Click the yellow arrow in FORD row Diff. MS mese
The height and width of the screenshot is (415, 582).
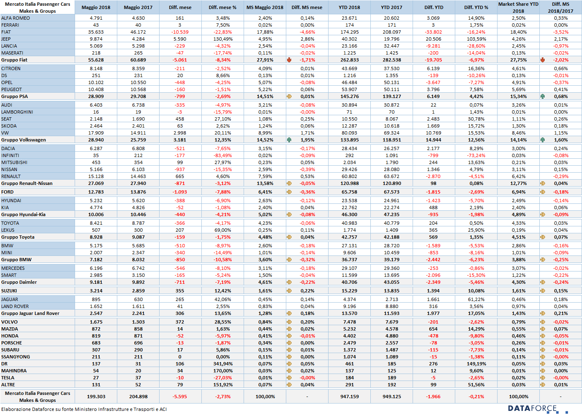click(289, 192)
